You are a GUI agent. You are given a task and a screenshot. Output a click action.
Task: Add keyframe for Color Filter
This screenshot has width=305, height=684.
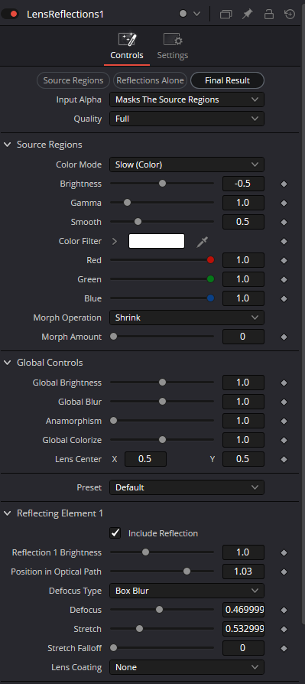pyautogui.click(x=284, y=242)
